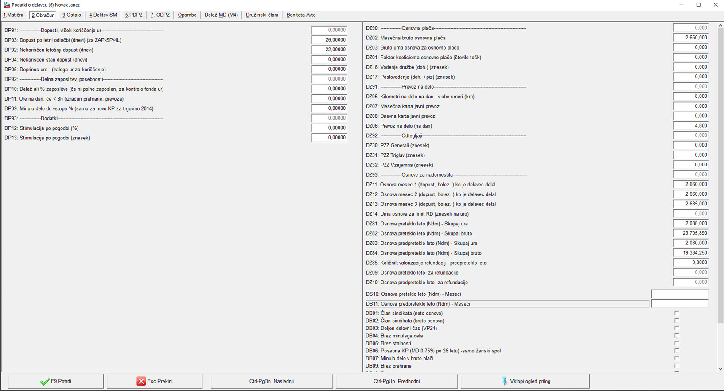Screen dimensions: 724x391
Task: Check DB05 Brez stalnosti
Action: pyautogui.click(x=677, y=343)
